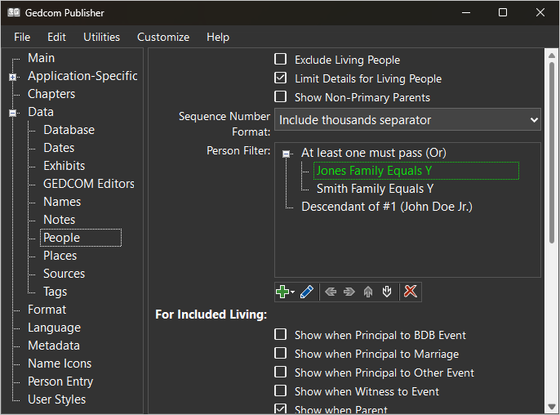Enable Show Non-Primary Parents checkbox
Screen dimensions: 560x415
280,96
